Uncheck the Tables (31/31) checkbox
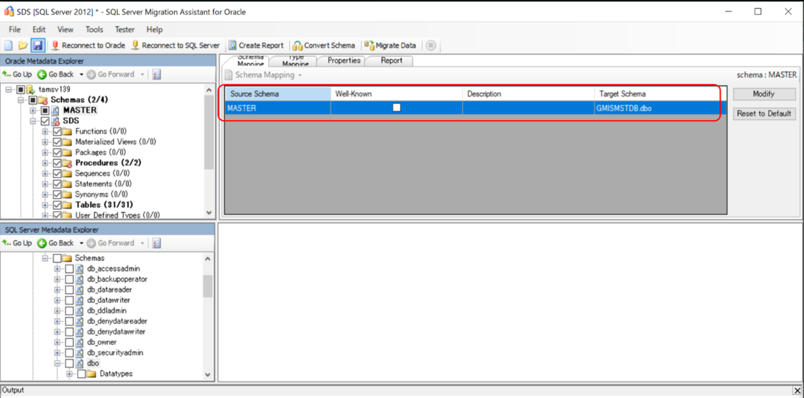Screen dimensions: 804x398 click(x=57, y=205)
